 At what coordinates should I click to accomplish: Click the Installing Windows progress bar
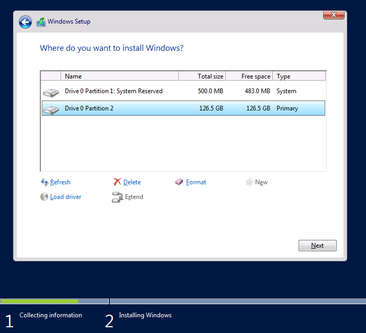click(238, 301)
